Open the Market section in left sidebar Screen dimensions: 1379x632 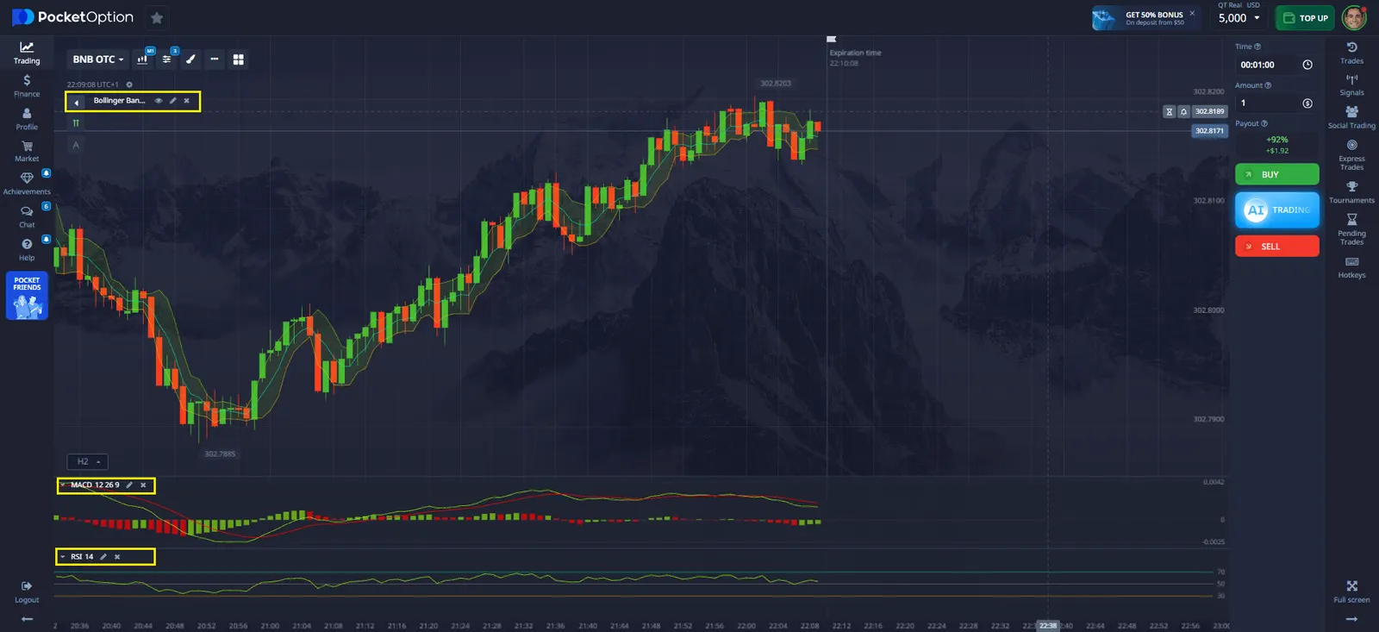27,151
